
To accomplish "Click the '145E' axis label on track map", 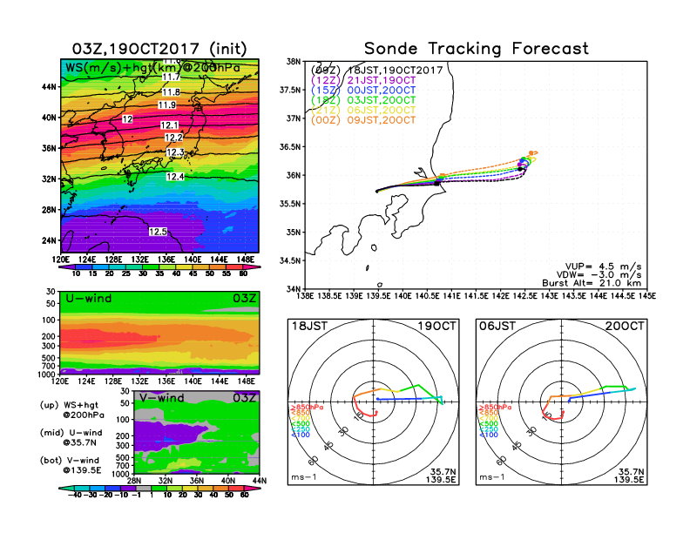I will pyautogui.click(x=647, y=296).
